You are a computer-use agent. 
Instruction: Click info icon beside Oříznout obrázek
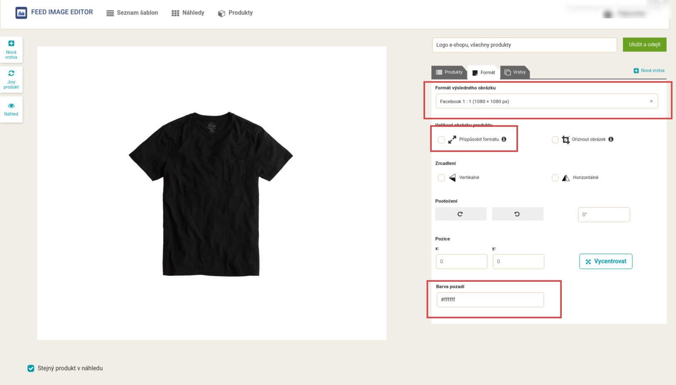[x=611, y=139]
